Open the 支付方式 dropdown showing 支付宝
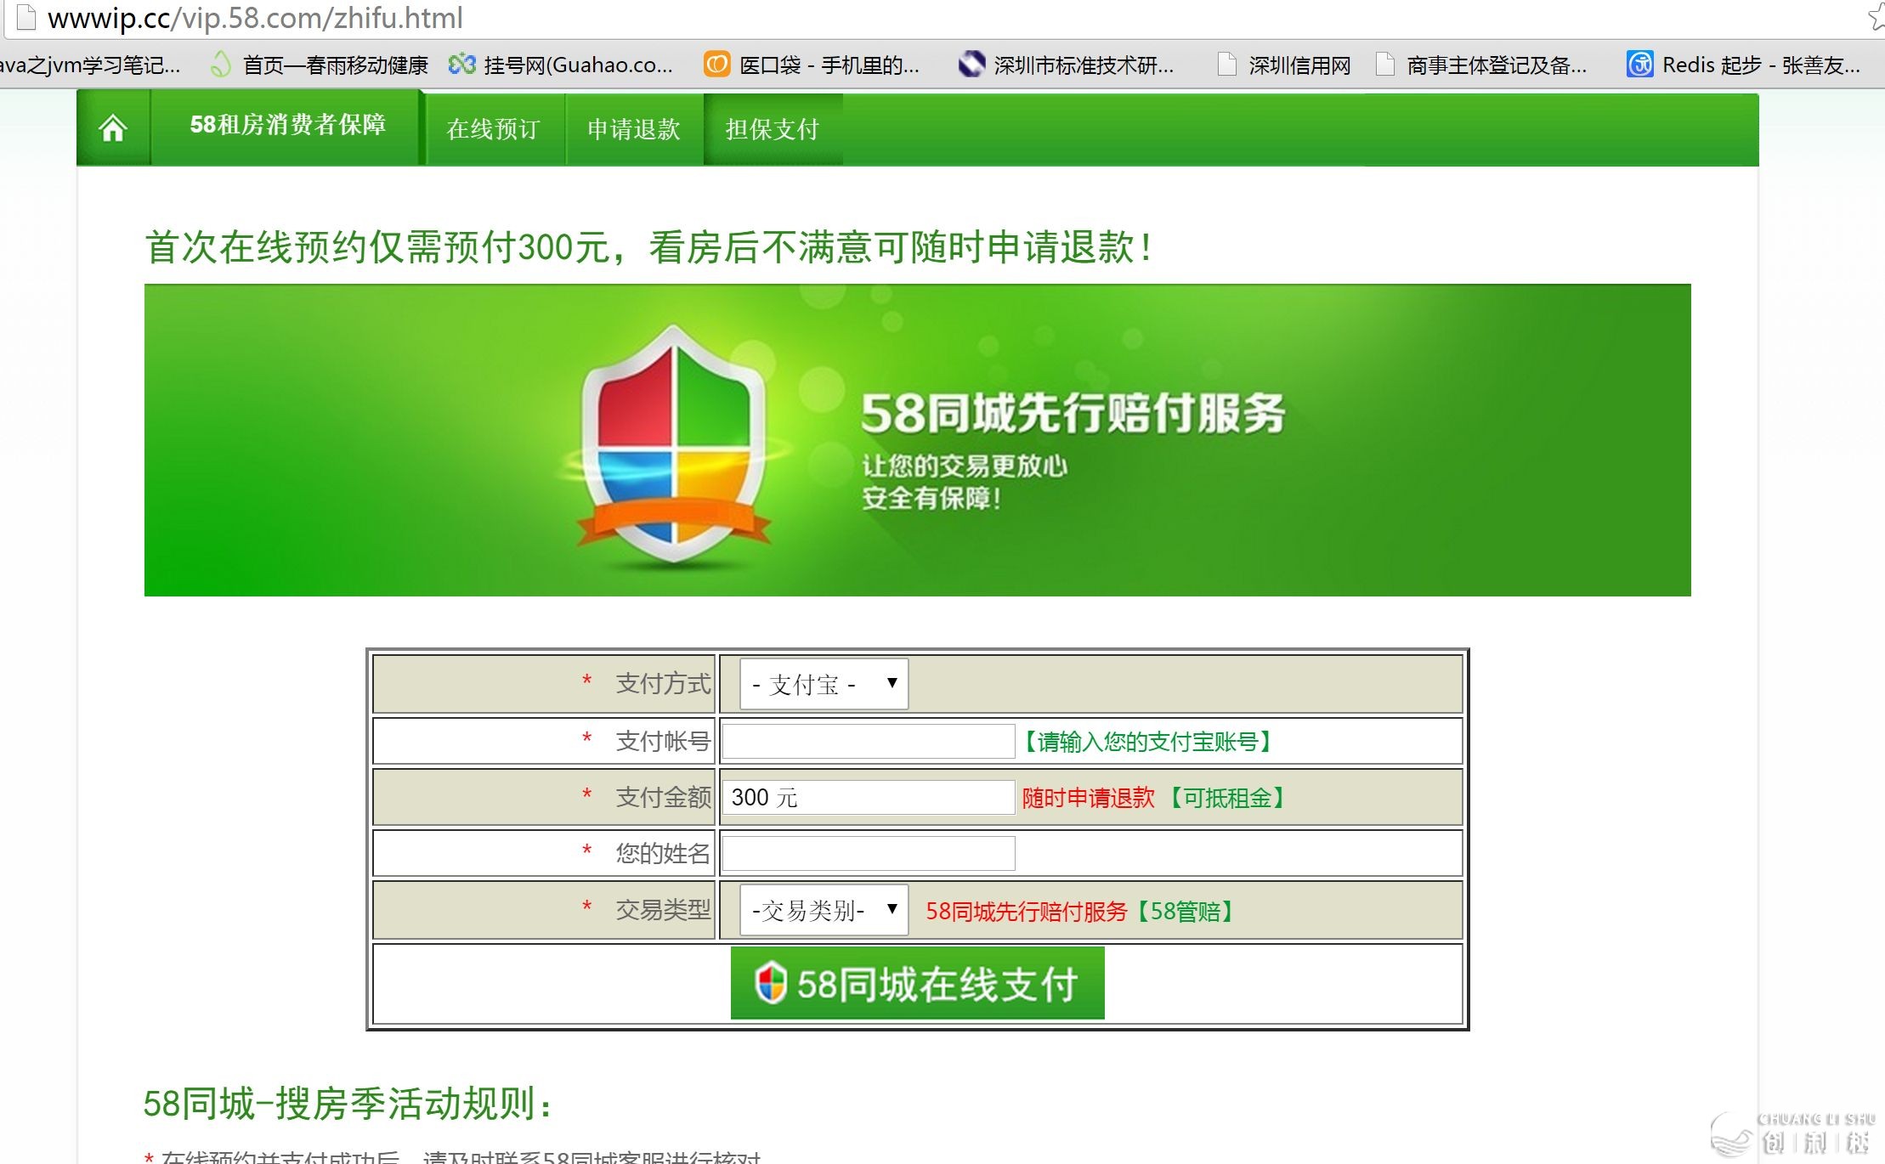 tap(824, 684)
